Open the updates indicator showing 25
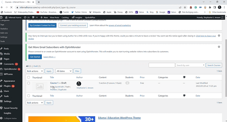The image size is (227, 122). coord(27,18)
